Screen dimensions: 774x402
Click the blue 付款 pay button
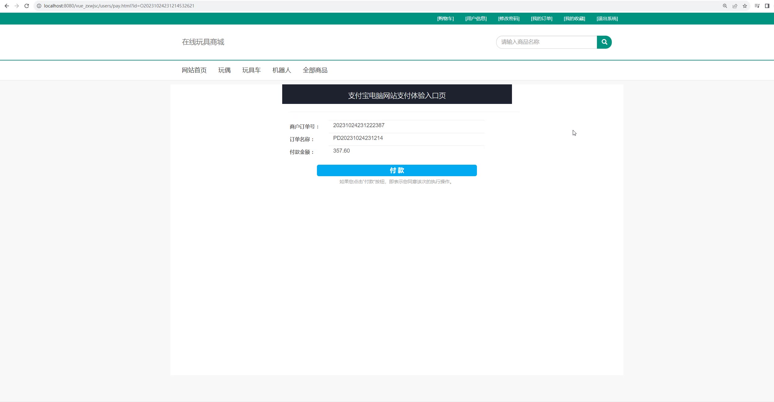click(x=397, y=170)
